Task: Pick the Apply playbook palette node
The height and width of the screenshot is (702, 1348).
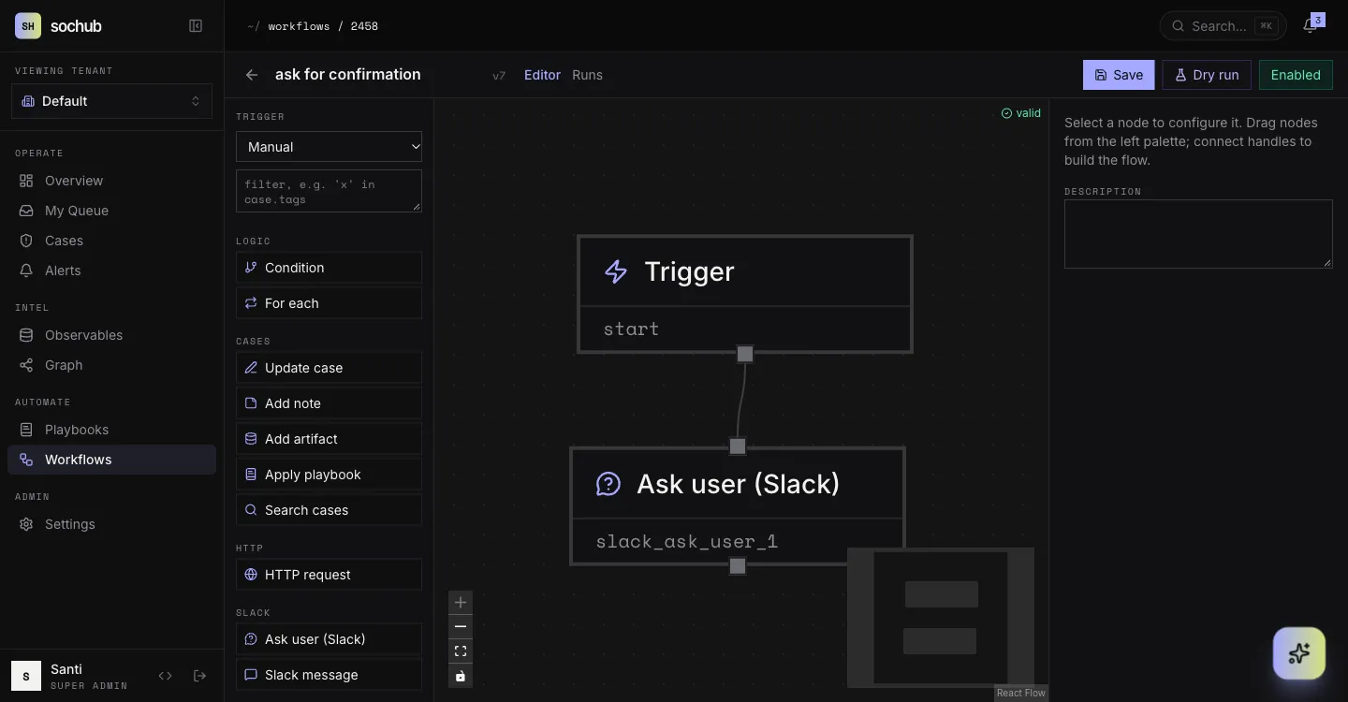Action: [329, 475]
